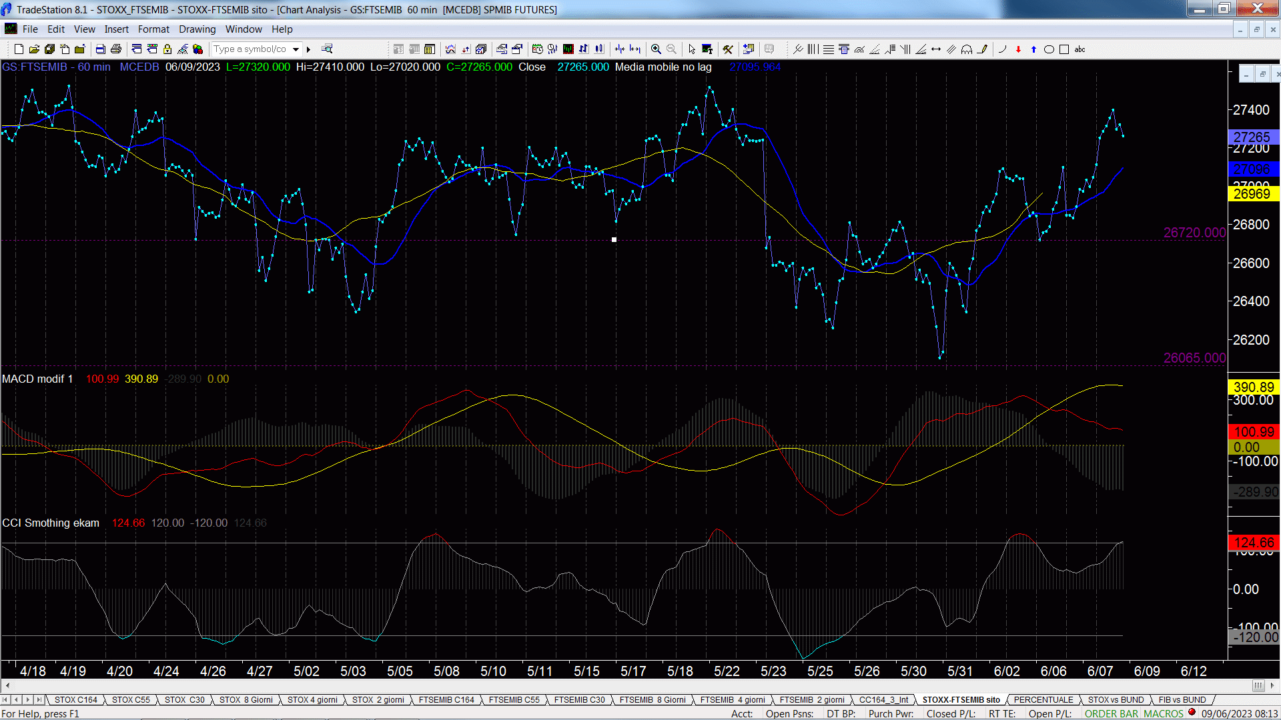1281x720 pixels.
Task: Open the Drawing menu
Action: click(x=197, y=29)
